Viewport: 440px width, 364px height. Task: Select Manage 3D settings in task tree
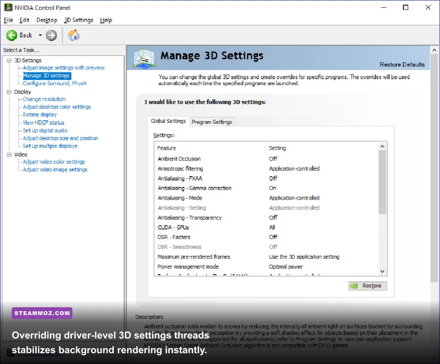(46, 75)
